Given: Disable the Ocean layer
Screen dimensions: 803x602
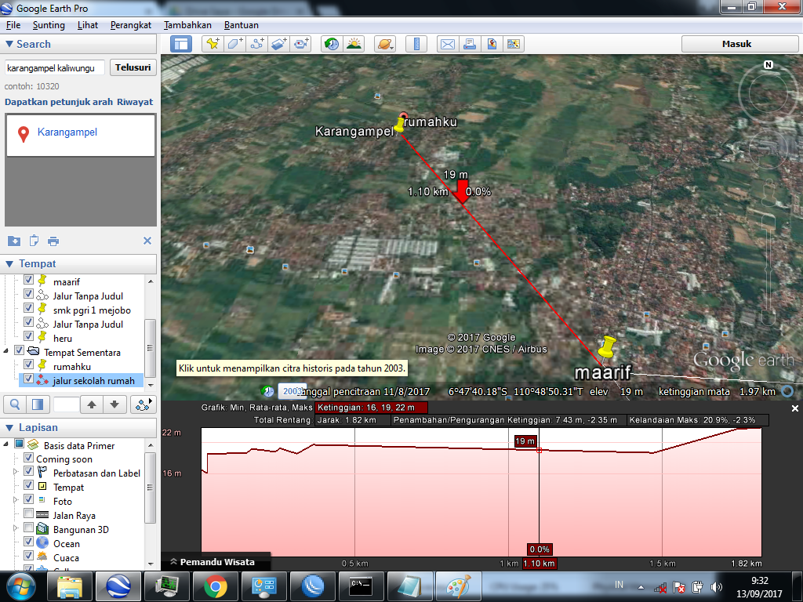Looking at the screenshot, I should click(x=29, y=542).
